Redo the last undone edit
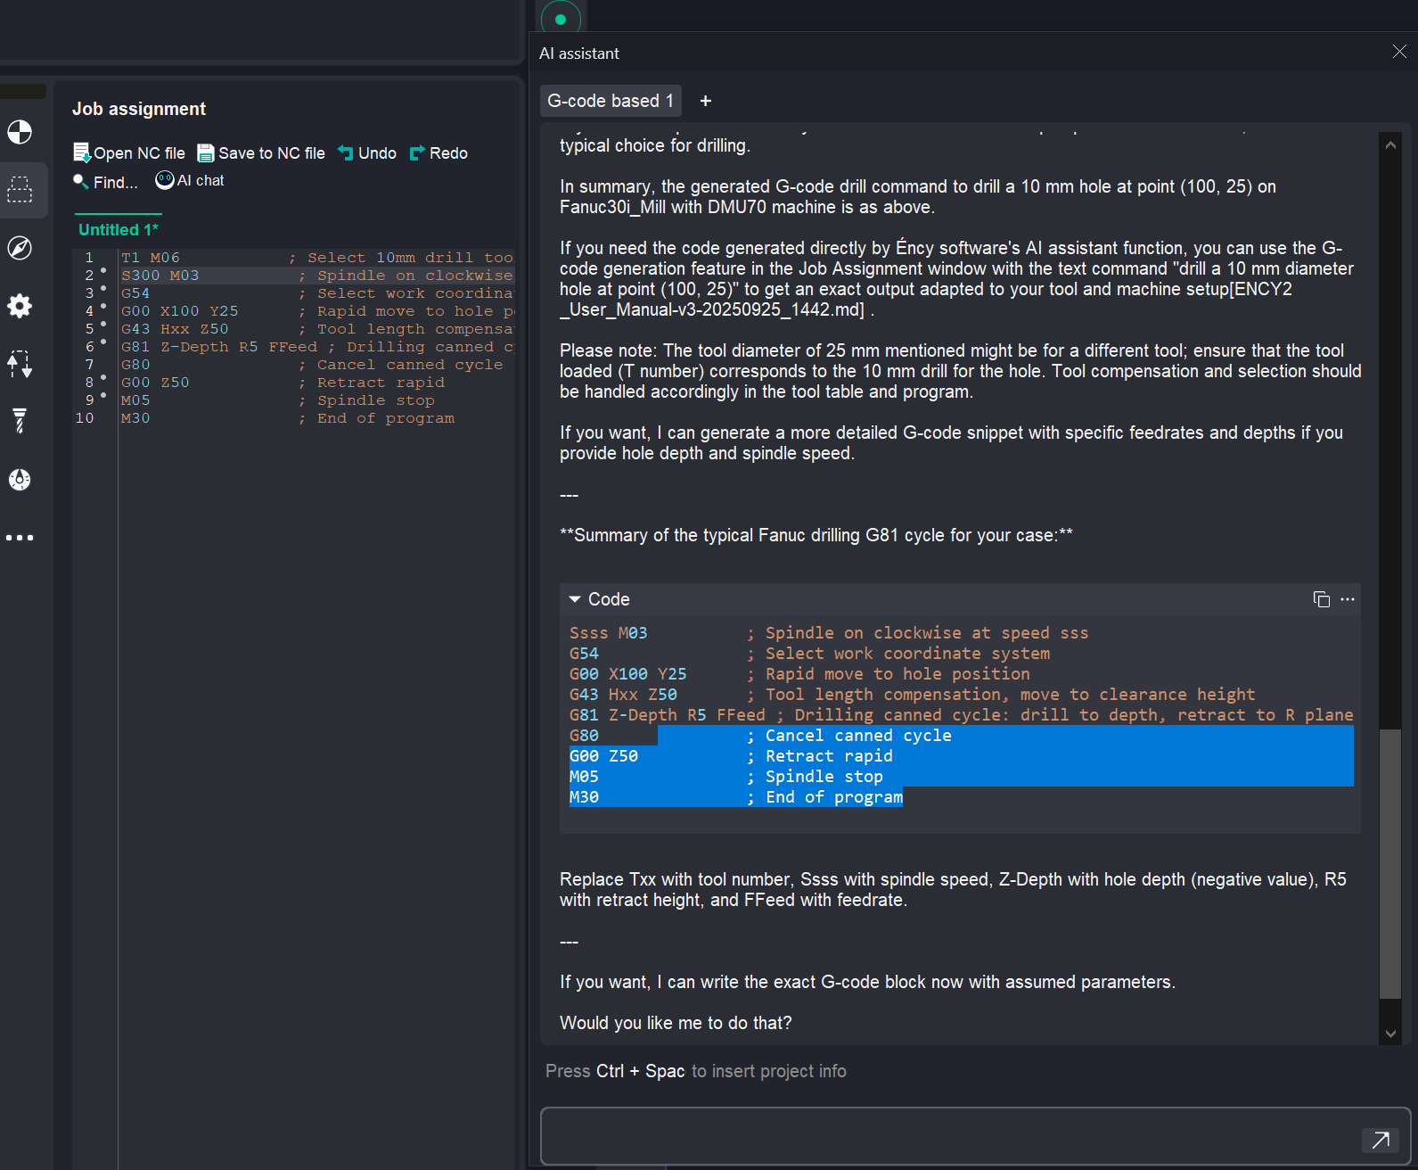Image resolution: width=1418 pixels, height=1170 pixels. (x=439, y=153)
